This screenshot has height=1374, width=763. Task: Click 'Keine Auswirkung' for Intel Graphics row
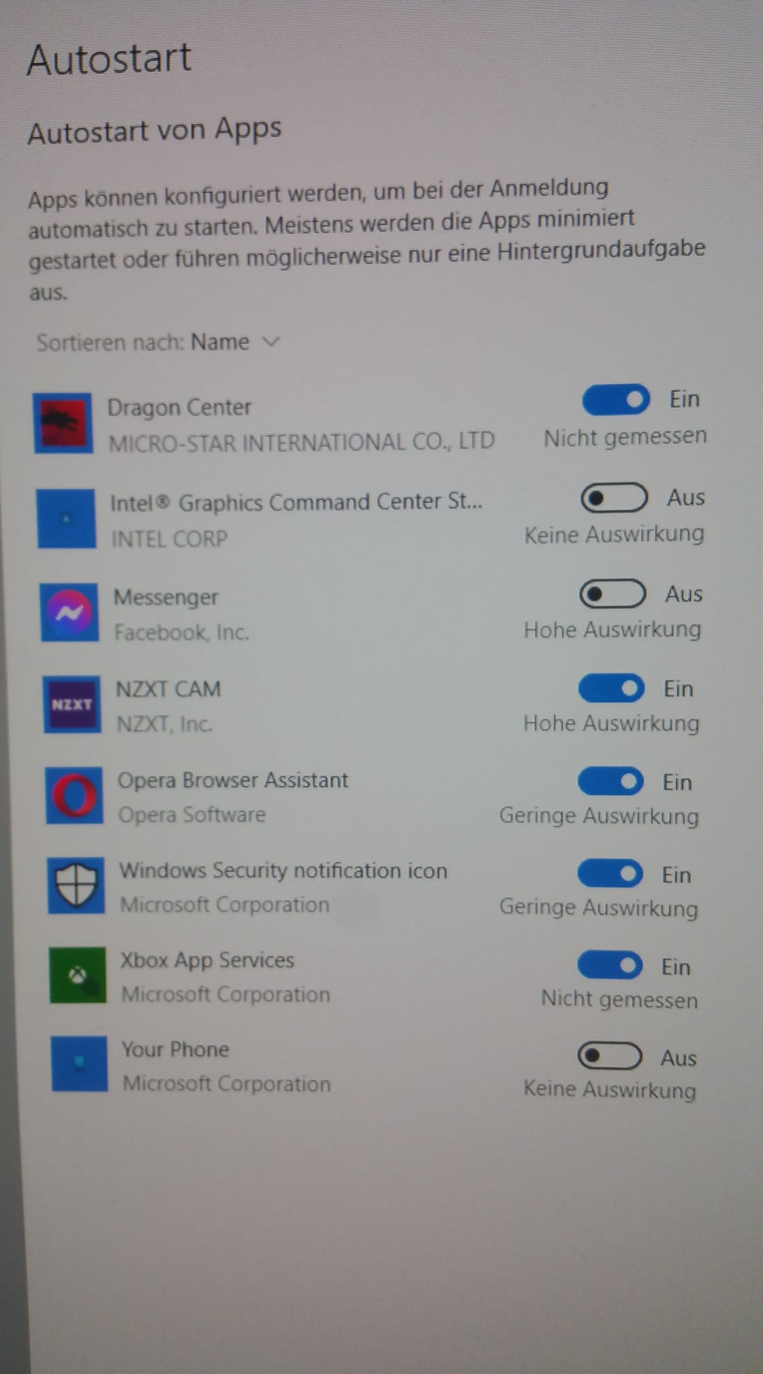(x=614, y=535)
